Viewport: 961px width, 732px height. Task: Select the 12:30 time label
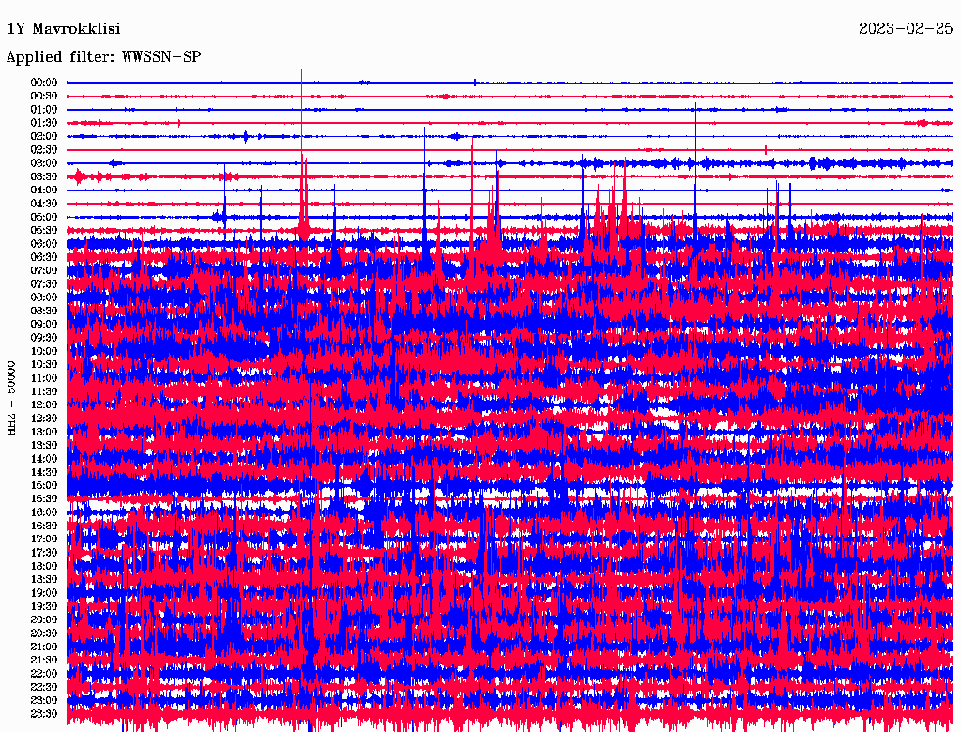44,419
